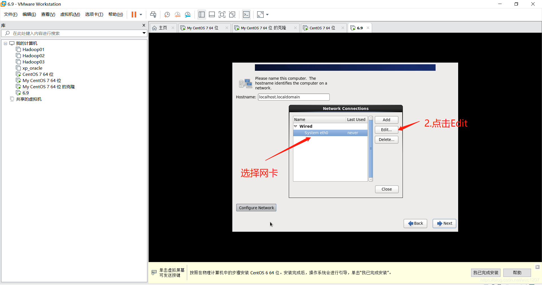The height and width of the screenshot is (285, 542).
Task: Click the scrollbar up arrow in connections list
Action: [371, 118]
